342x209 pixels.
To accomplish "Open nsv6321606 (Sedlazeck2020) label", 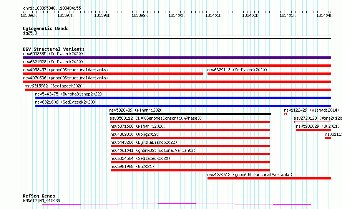I will [x=65, y=102].
